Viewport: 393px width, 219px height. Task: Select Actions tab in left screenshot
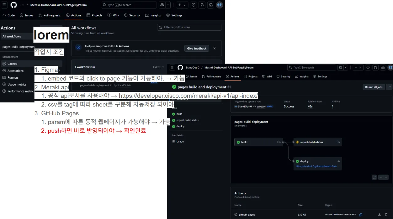pyautogui.click(x=74, y=15)
